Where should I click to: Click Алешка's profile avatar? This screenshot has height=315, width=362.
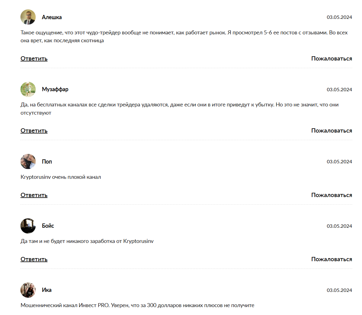[28, 17]
